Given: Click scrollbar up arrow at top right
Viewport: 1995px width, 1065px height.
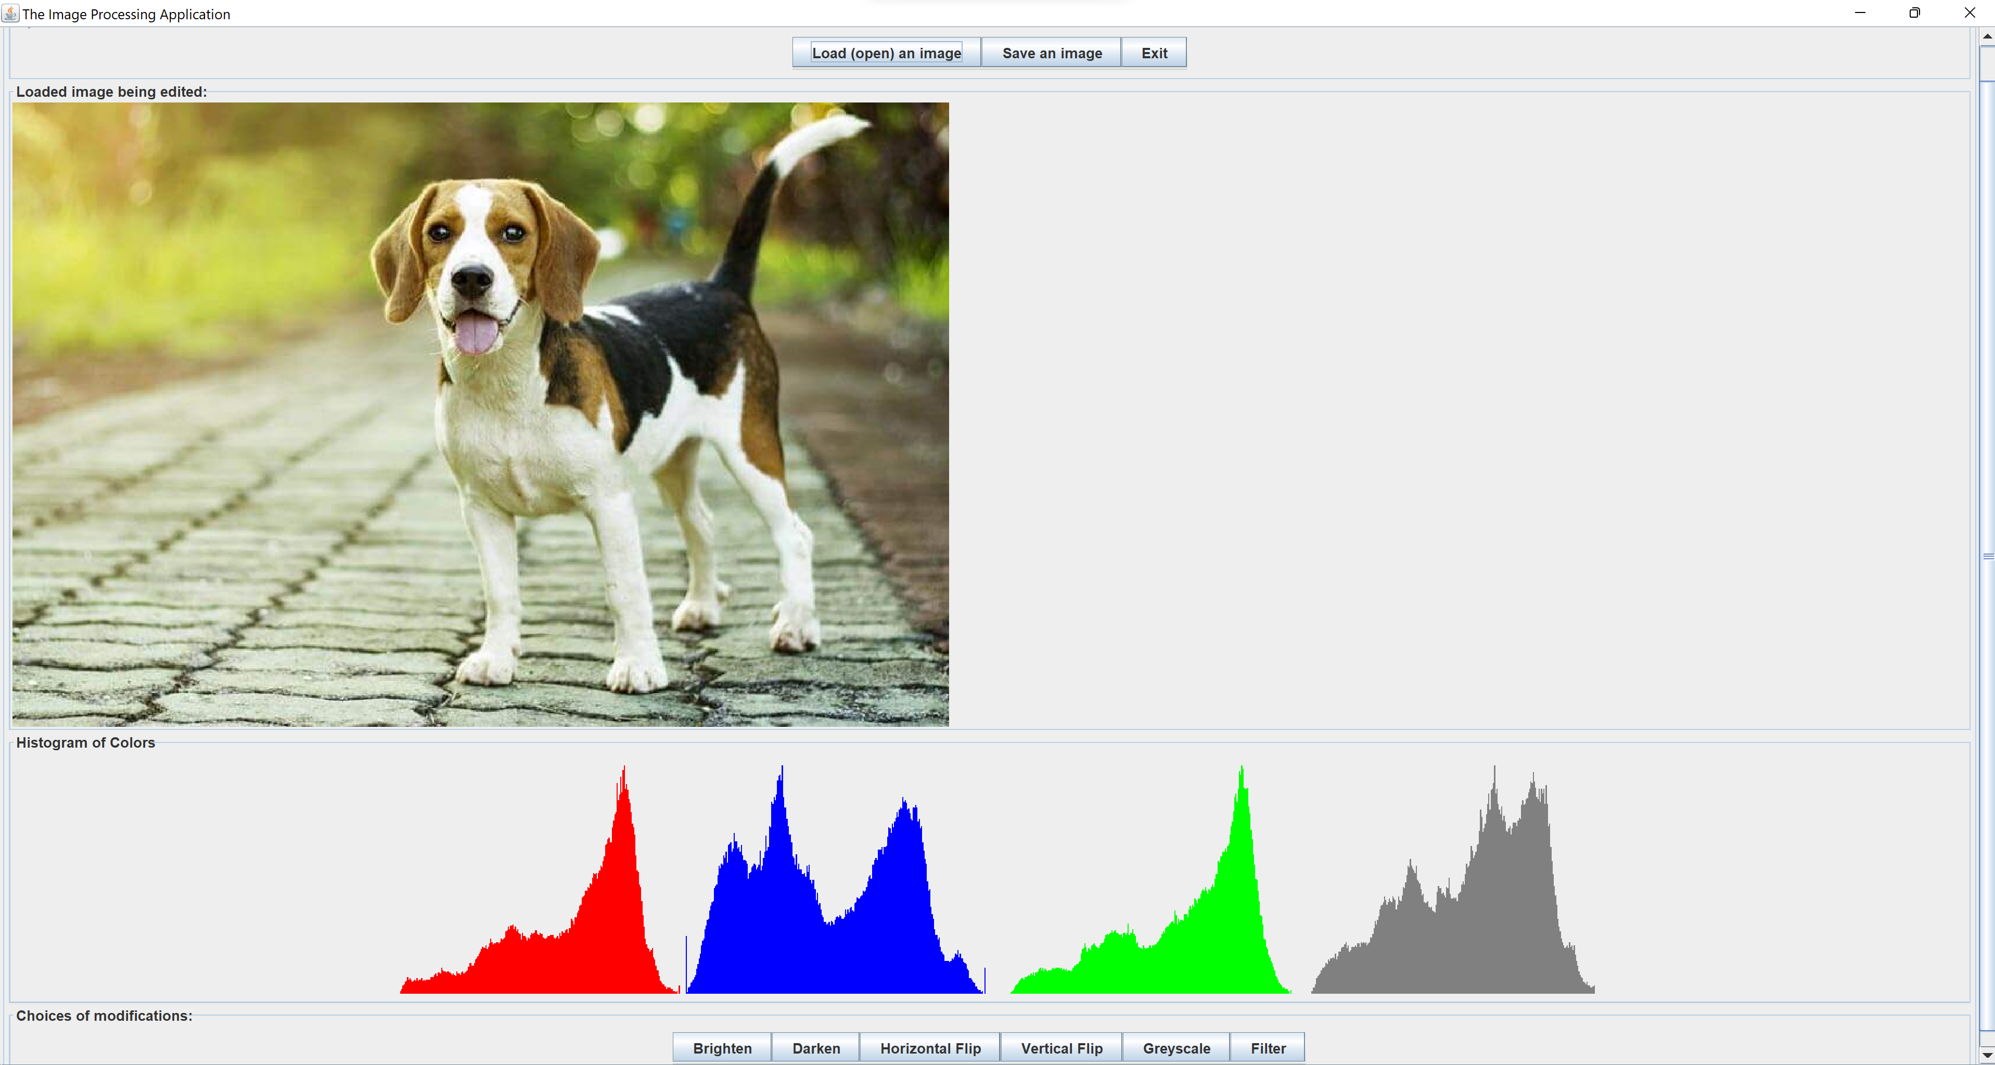Looking at the screenshot, I should pyautogui.click(x=1987, y=36).
